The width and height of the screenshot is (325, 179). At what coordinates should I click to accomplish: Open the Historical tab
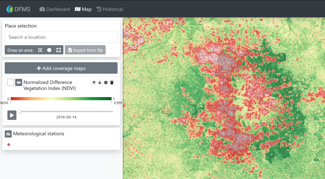pyautogui.click(x=110, y=9)
